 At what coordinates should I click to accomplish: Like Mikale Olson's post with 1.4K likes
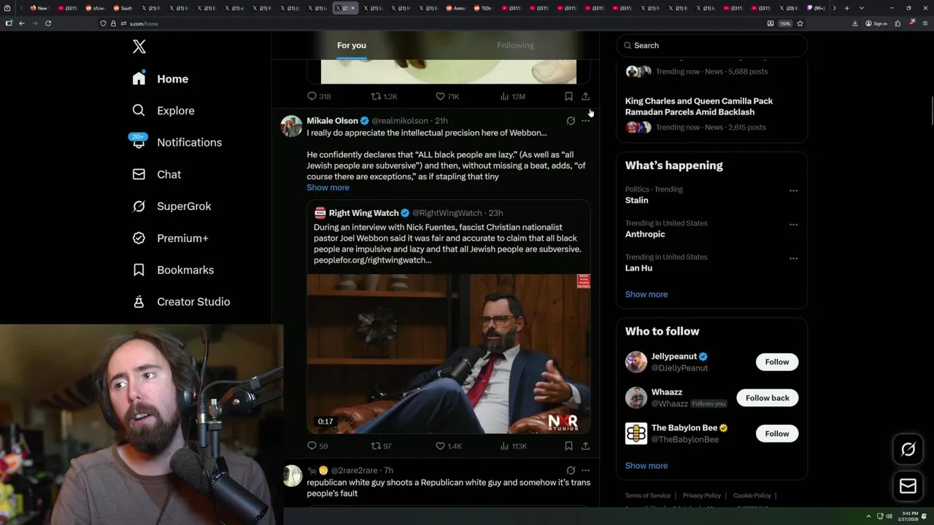pos(448,446)
